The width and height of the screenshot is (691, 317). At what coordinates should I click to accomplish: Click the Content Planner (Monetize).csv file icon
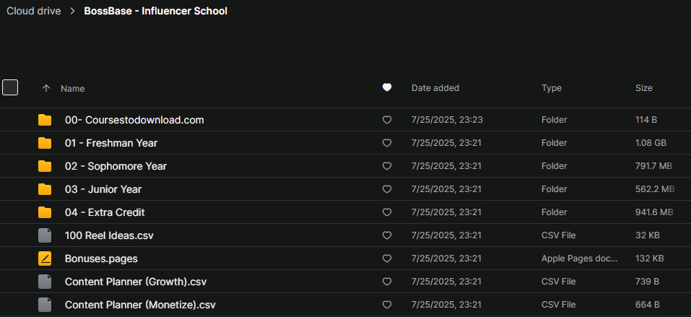45,305
